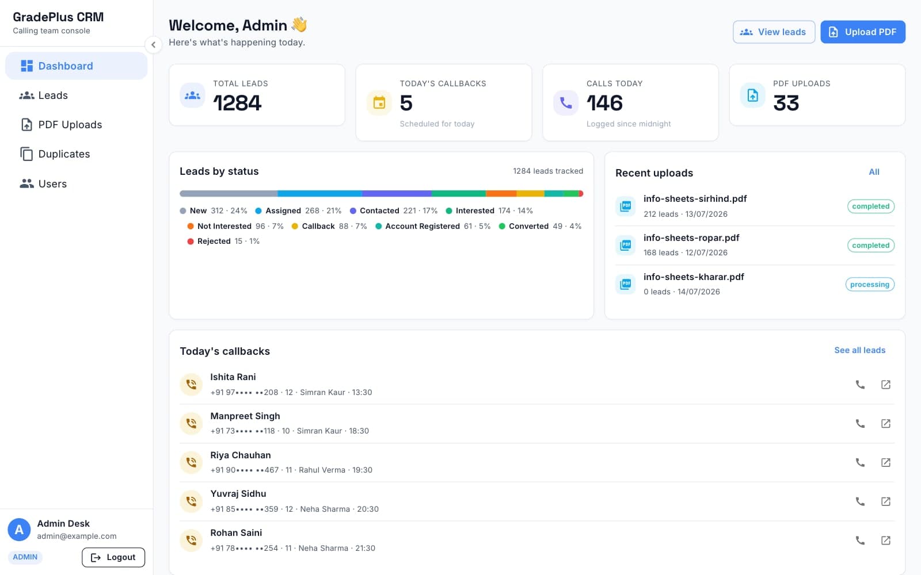Viewport: 921px width, 575px height.
Task: Open the Users page in the sidebar
Action: click(76, 184)
